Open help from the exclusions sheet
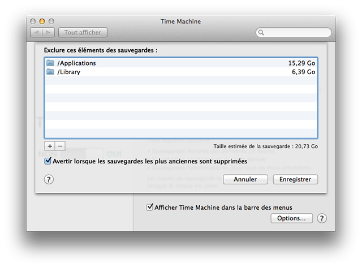The image size is (362, 268). pyautogui.click(x=49, y=179)
